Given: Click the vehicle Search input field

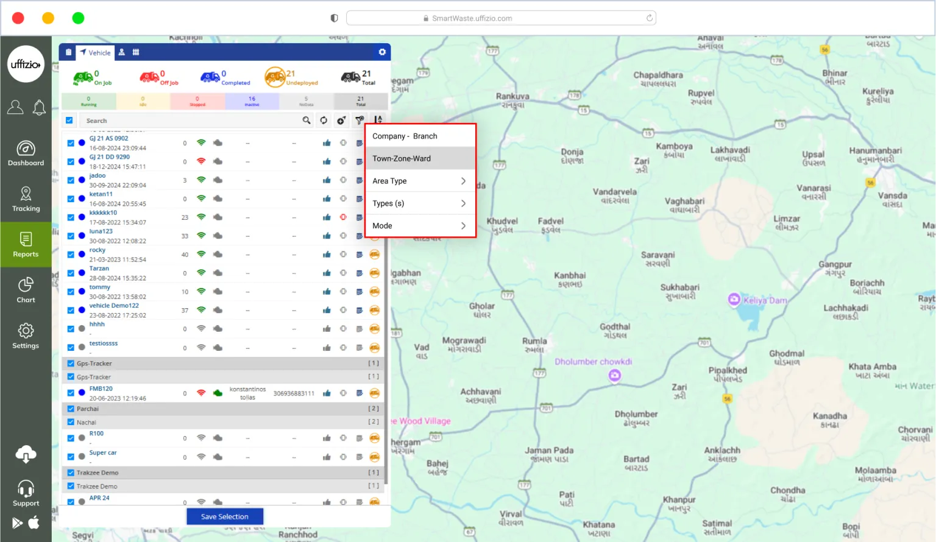Looking at the screenshot, I should 189,121.
